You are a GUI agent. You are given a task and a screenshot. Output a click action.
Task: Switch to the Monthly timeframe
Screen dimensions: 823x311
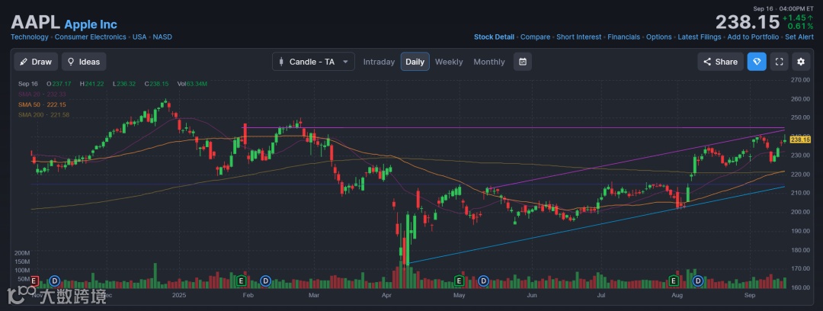(x=489, y=62)
